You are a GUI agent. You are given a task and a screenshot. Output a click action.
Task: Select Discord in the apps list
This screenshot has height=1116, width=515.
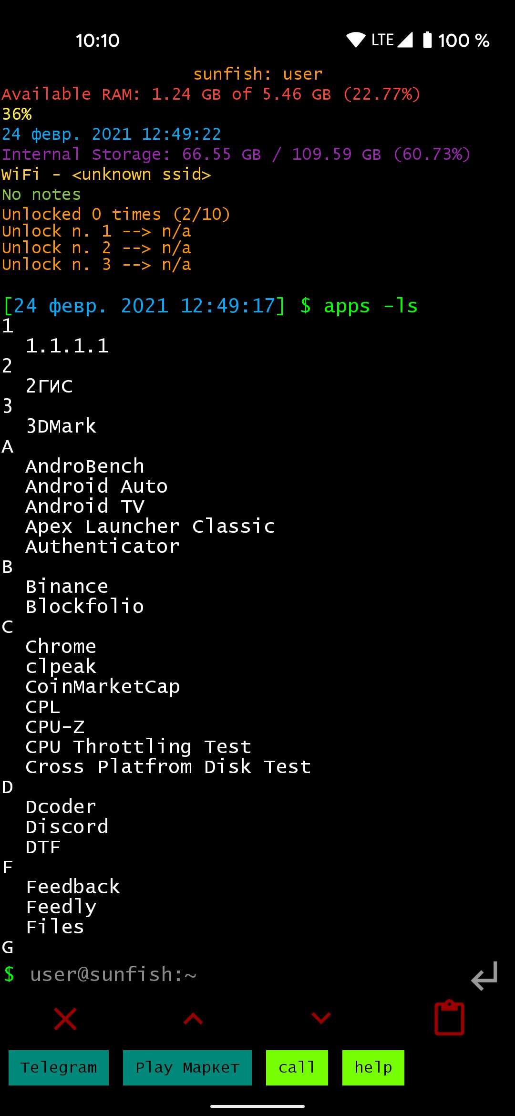point(67,827)
